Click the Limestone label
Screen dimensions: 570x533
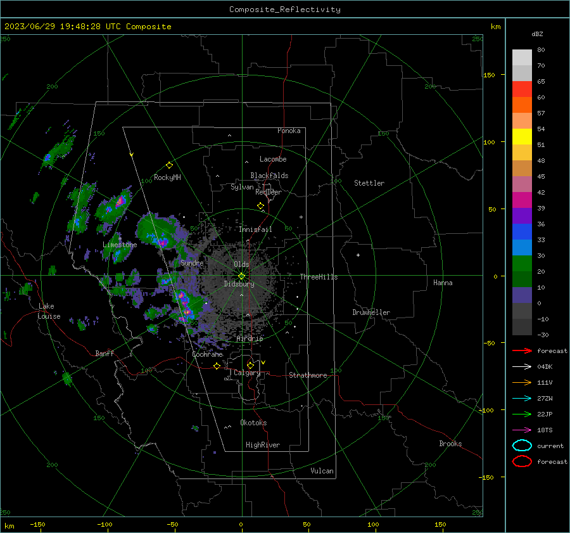click(120, 245)
